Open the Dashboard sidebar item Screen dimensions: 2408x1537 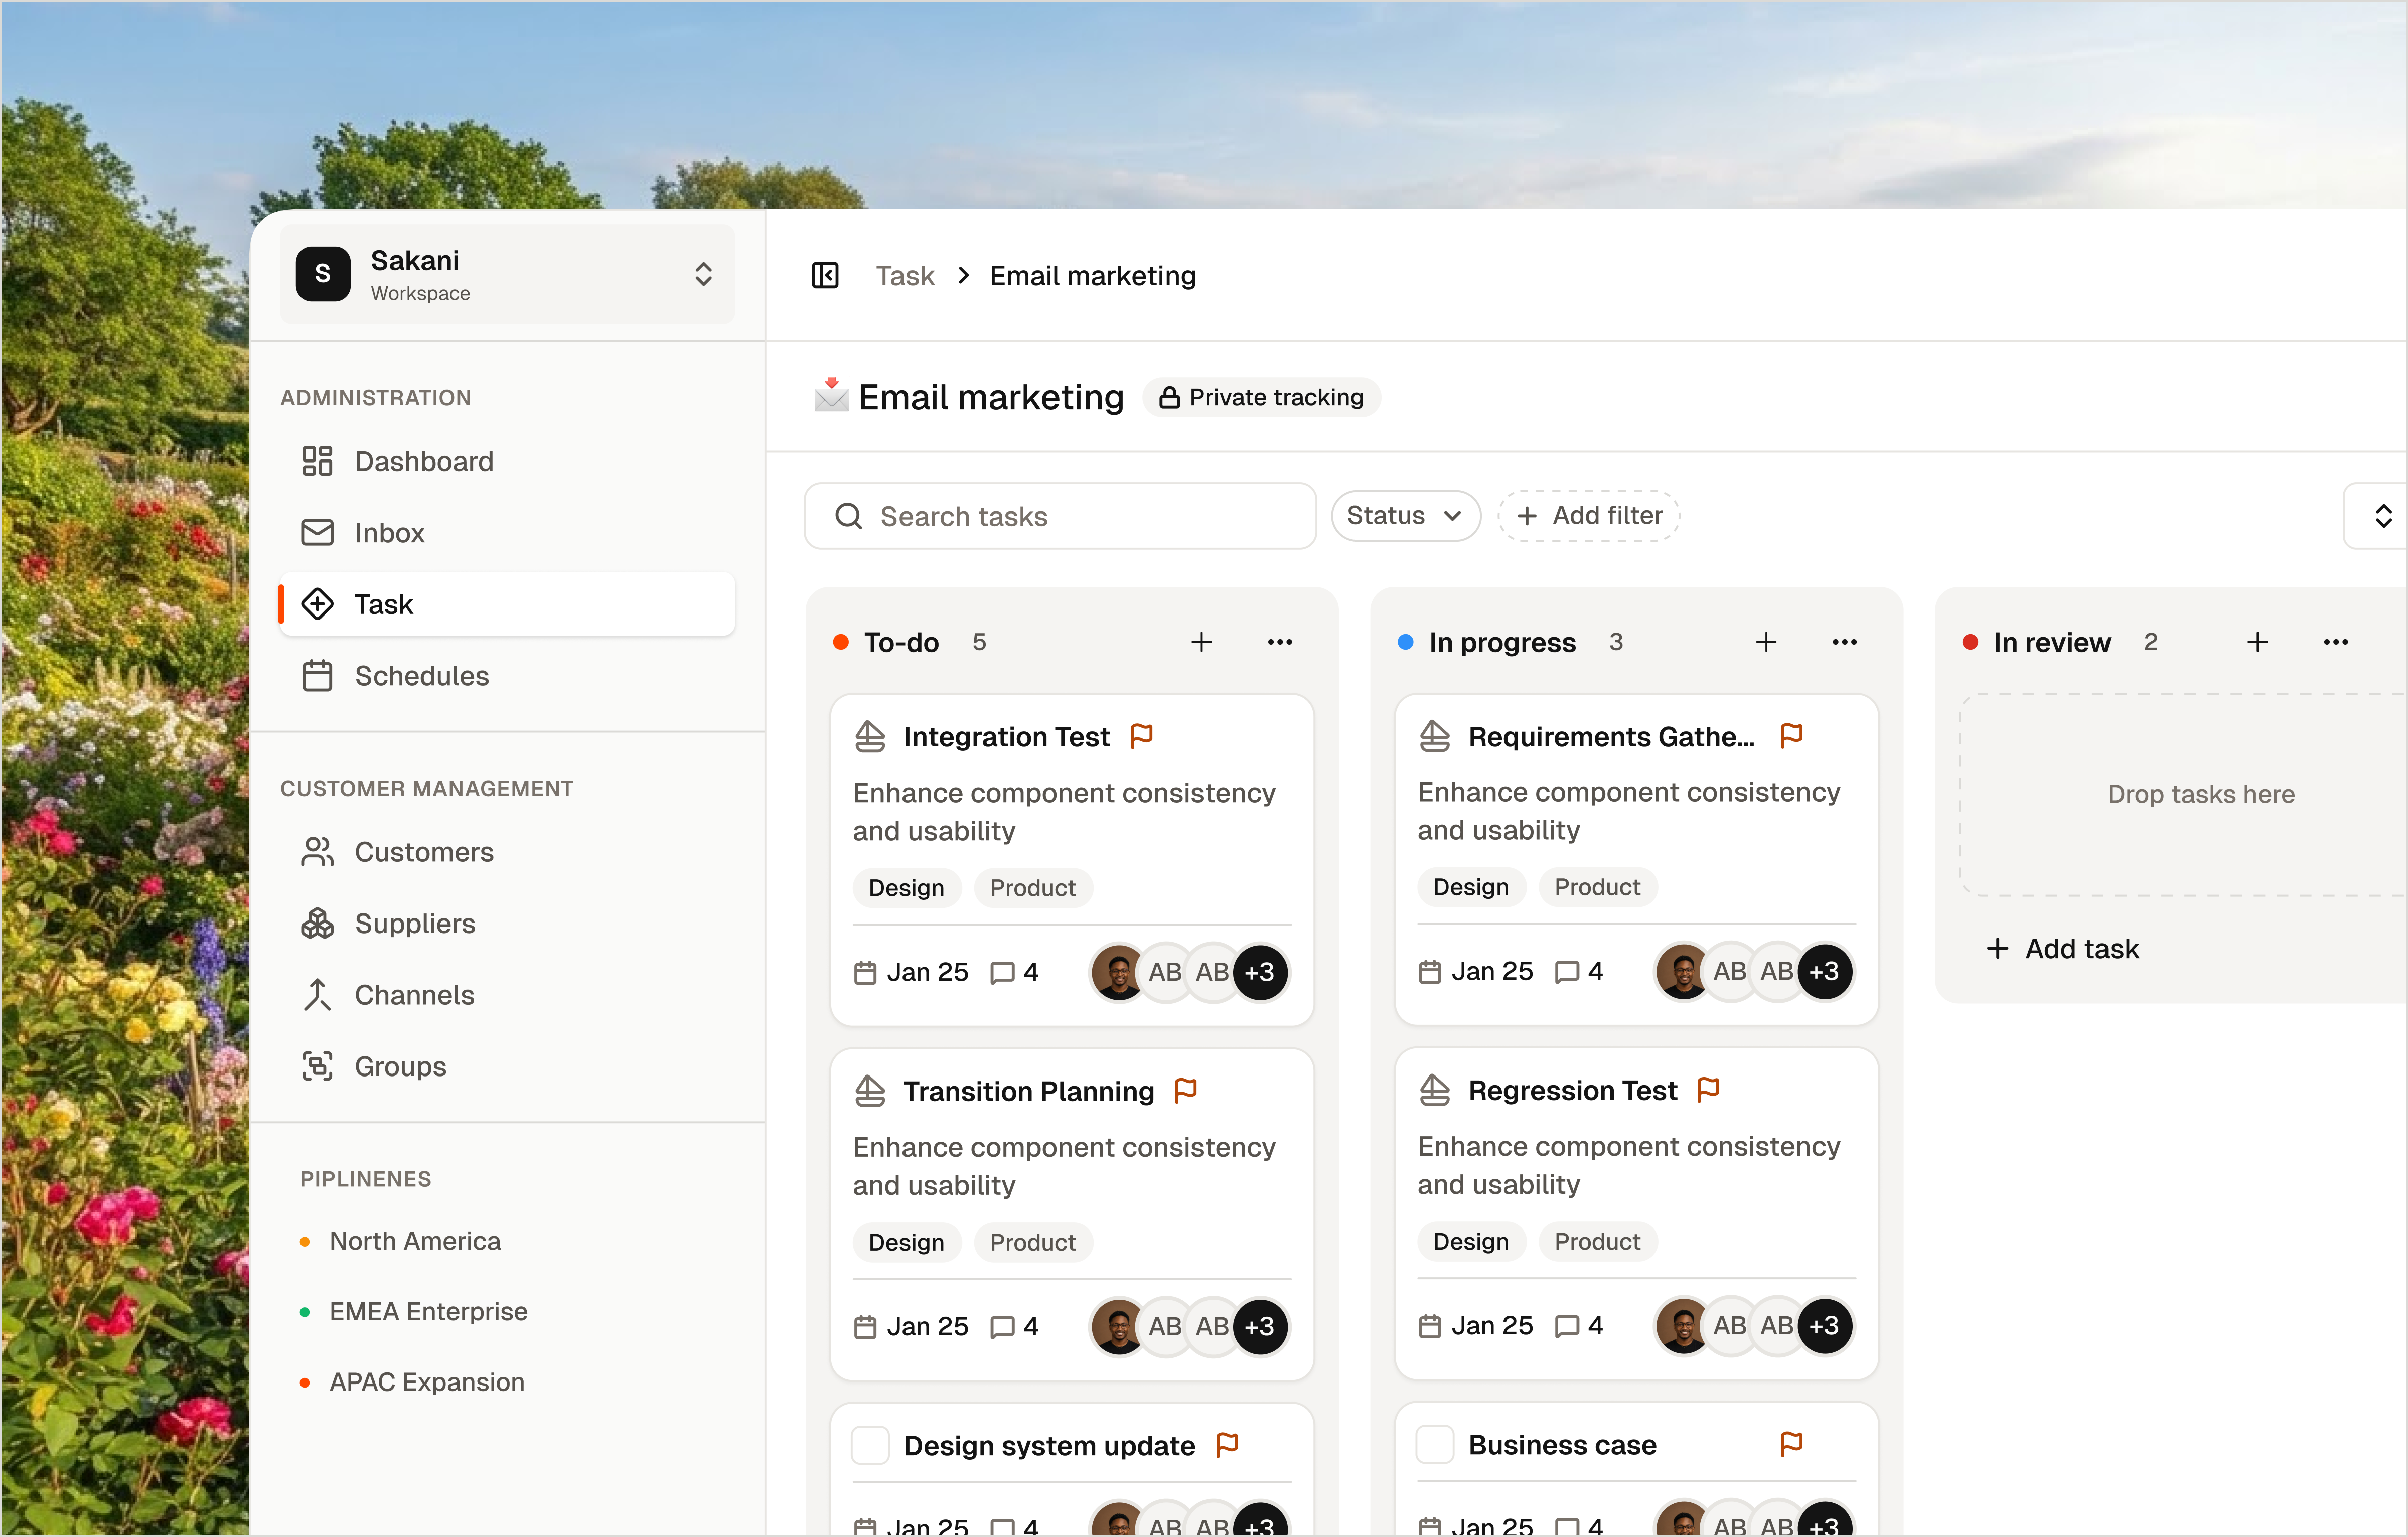[x=507, y=461]
